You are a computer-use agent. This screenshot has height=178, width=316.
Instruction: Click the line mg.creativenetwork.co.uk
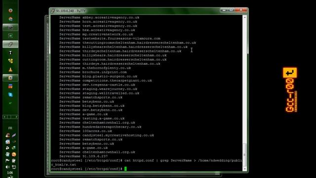tap(96, 34)
